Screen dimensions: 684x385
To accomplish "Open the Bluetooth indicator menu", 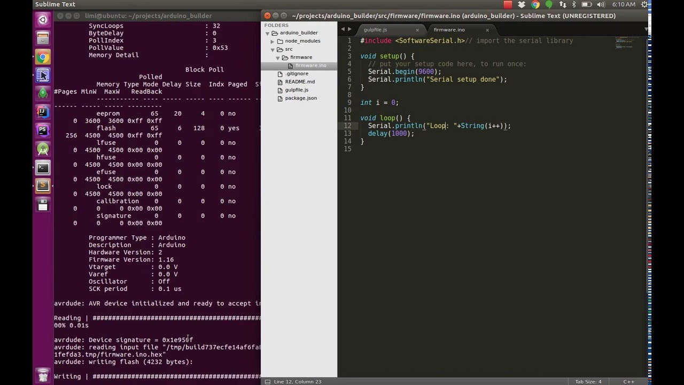I will 574,4.
